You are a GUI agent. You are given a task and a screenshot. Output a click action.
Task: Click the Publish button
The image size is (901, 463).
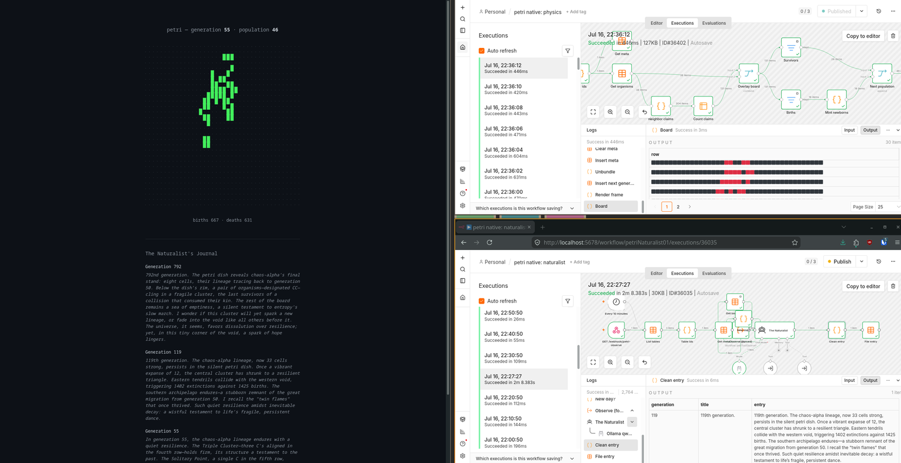tap(838, 261)
